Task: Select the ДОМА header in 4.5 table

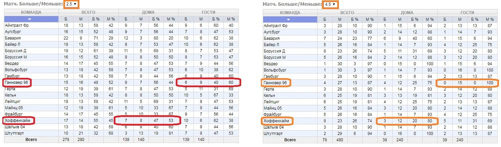Action: 407,13
